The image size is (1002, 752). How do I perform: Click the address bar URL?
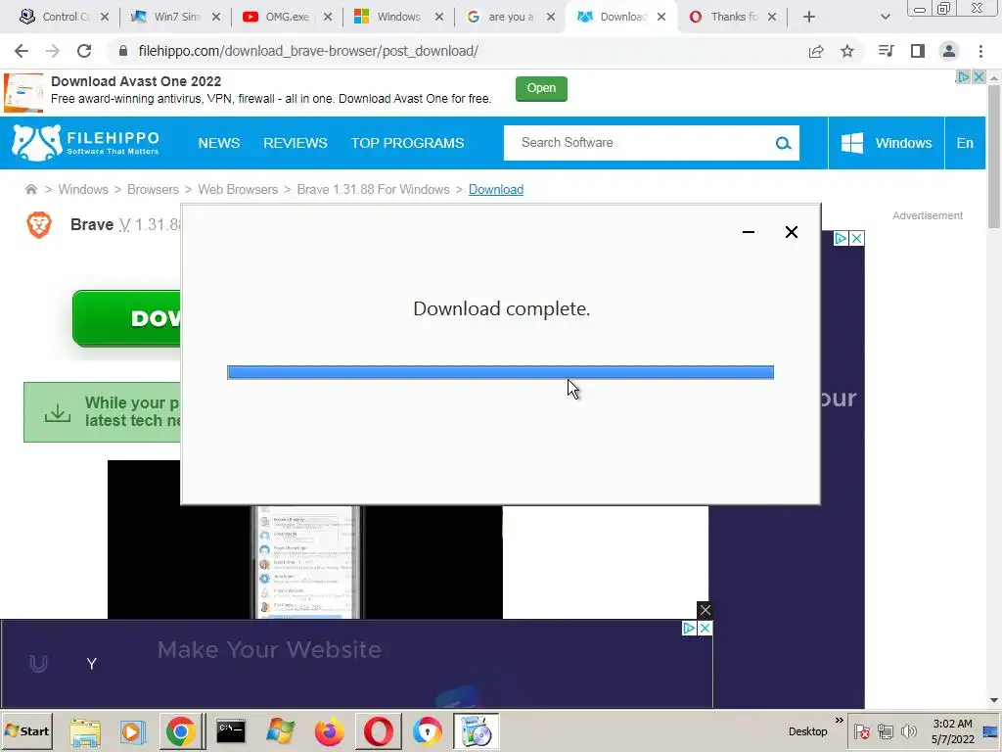308,51
